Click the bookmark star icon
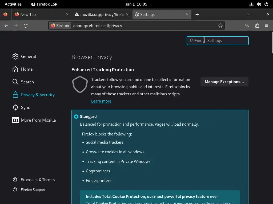Viewport: 273px width, 204px height. tap(220, 25)
